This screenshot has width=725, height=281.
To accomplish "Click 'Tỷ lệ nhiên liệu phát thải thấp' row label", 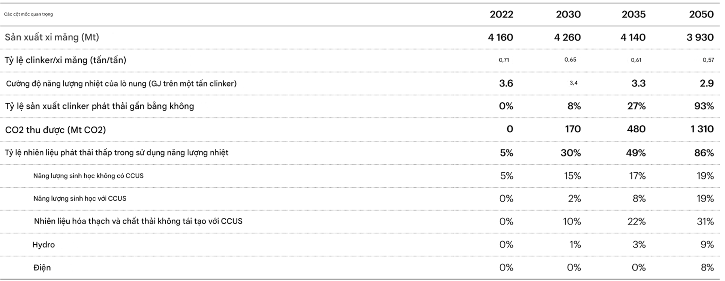I will [117, 152].
